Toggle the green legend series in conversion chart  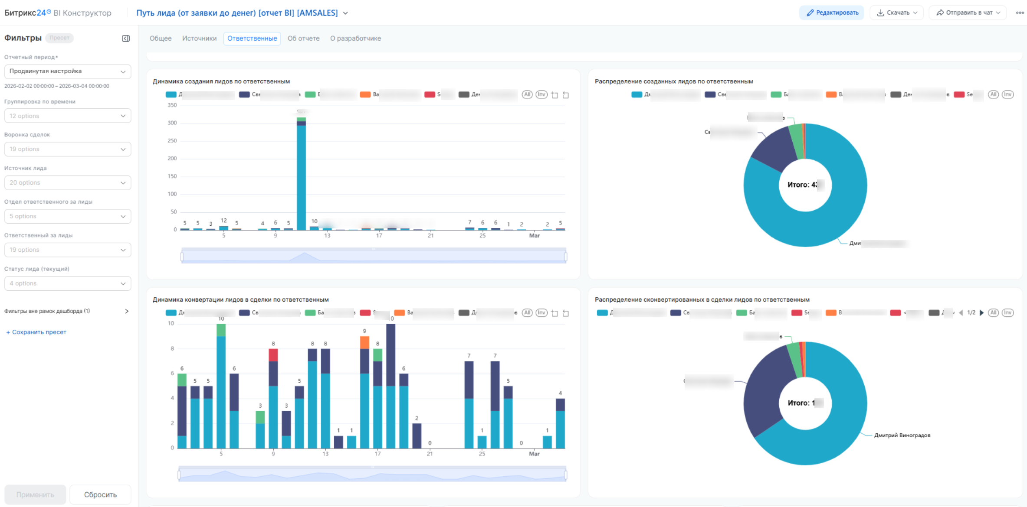click(x=310, y=313)
